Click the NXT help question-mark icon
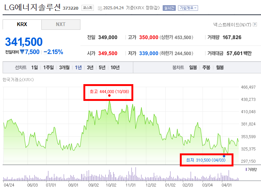Viewport: 261px width, 191px height. [x=255, y=25]
